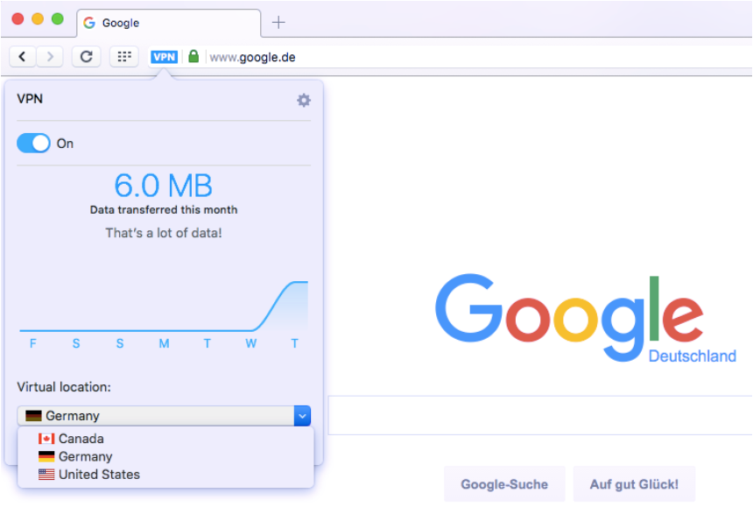The height and width of the screenshot is (507, 753).
Task: Click 'Data transferred this month' label
Action: coord(164,210)
